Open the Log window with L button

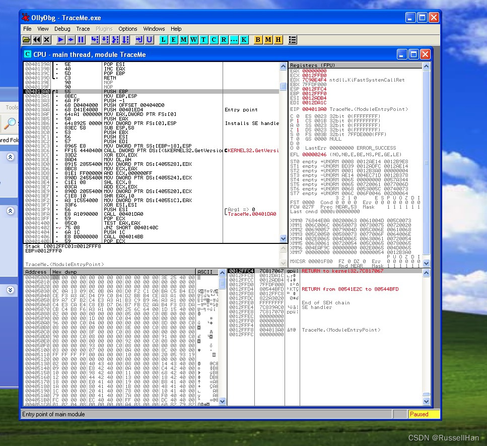click(163, 40)
